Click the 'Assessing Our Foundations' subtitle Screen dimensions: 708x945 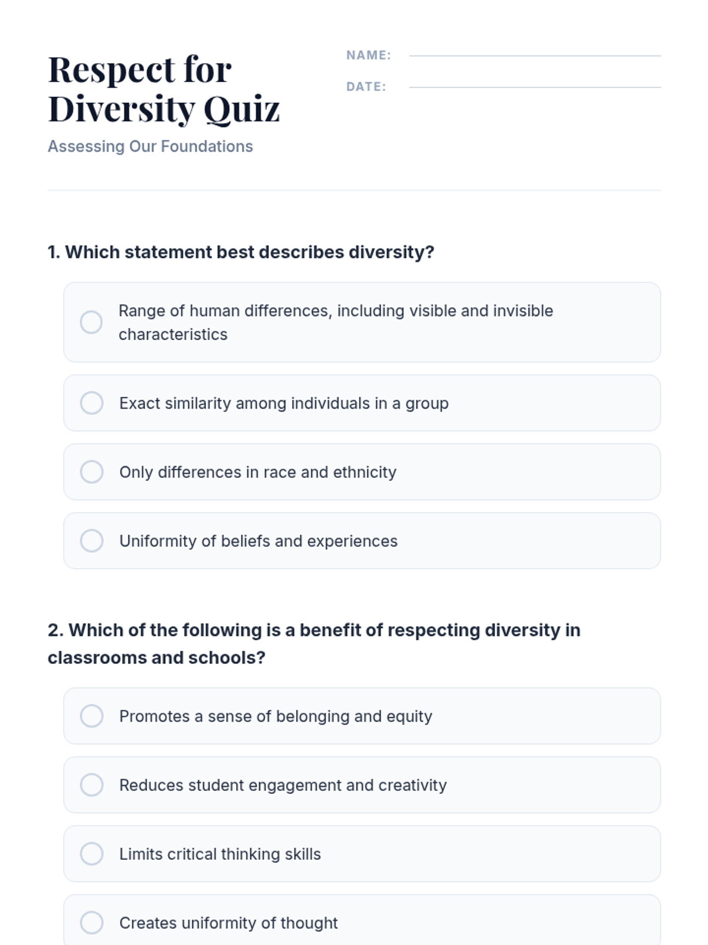(x=150, y=146)
